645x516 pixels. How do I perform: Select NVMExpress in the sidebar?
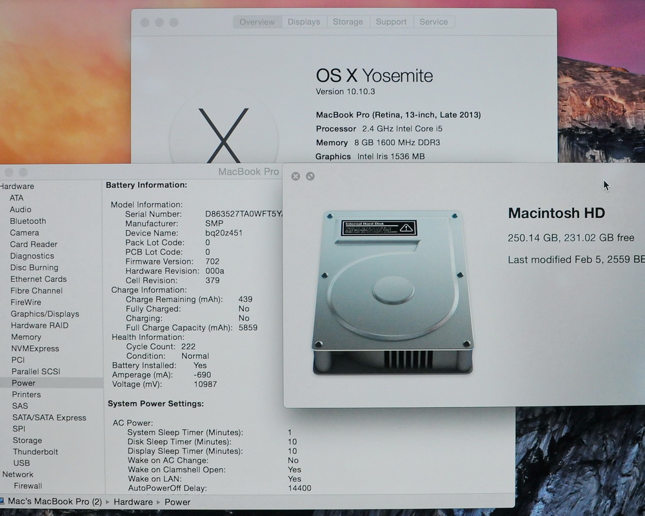(35, 348)
